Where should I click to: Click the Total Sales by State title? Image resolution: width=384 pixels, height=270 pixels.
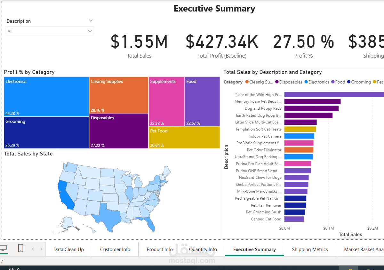click(x=28, y=154)
